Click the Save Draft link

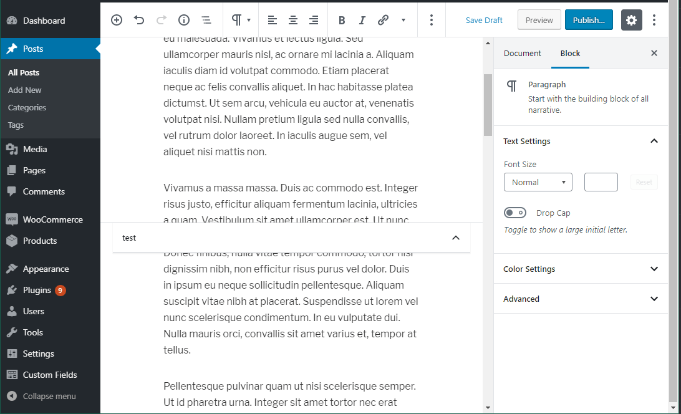coord(484,20)
